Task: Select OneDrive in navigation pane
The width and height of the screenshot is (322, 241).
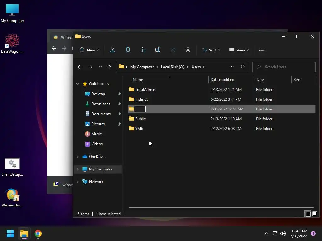Action: pos(97,157)
